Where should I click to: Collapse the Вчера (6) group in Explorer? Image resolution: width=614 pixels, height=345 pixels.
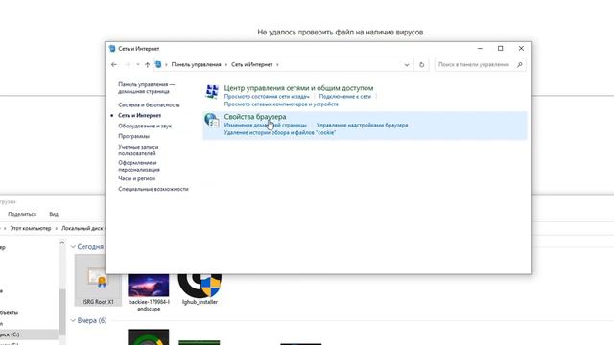(73, 320)
